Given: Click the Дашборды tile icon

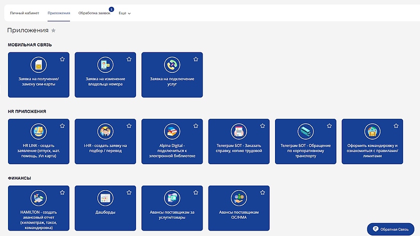Looking at the screenshot, I should click(x=105, y=198).
